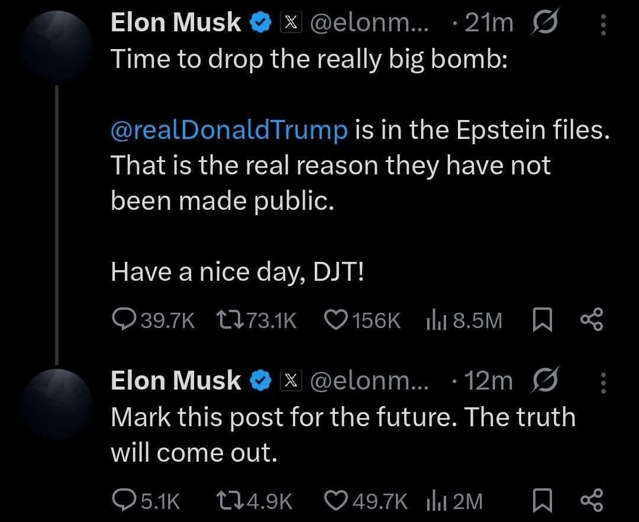Click Grok icon on the 12m post
This screenshot has width=639, height=522.
pyautogui.click(x=544, y=381)
